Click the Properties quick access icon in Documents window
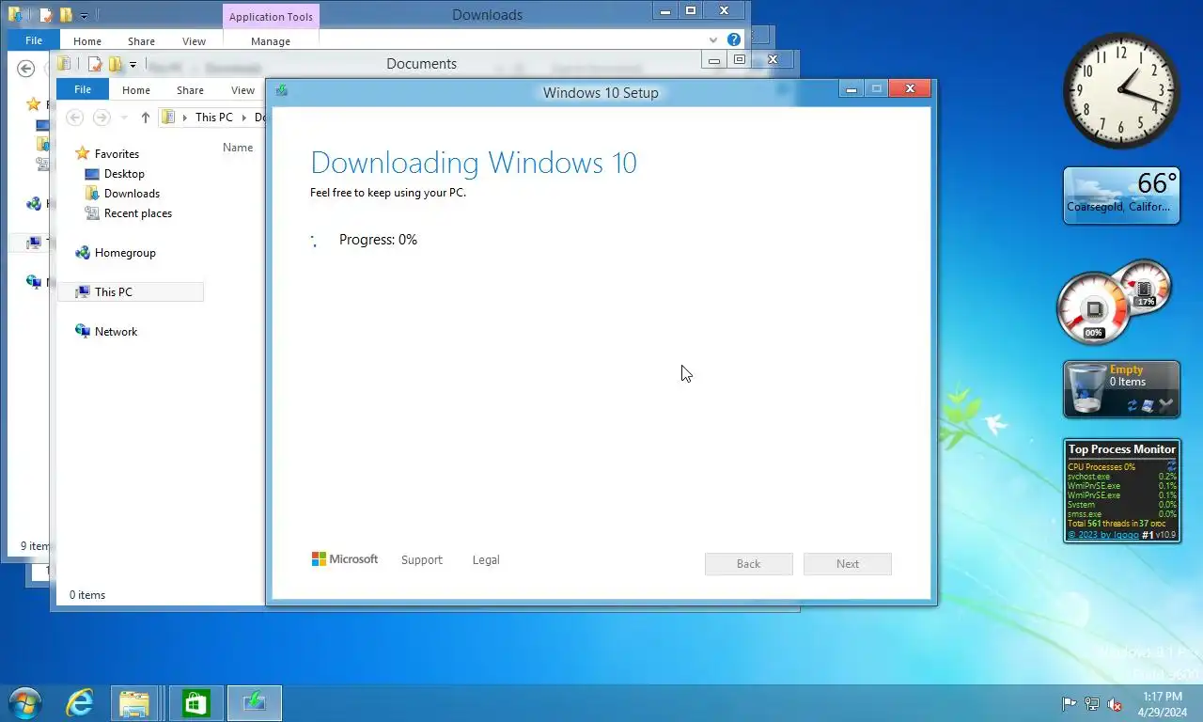This screenshot has height=722, width=1203. tap(94, 64)
